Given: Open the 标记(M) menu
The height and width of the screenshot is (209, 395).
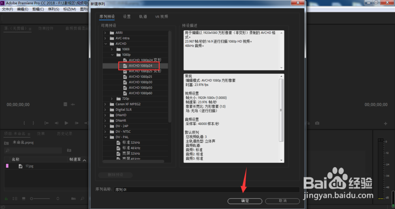Looking at the screenshot, I should pos(70,9).
